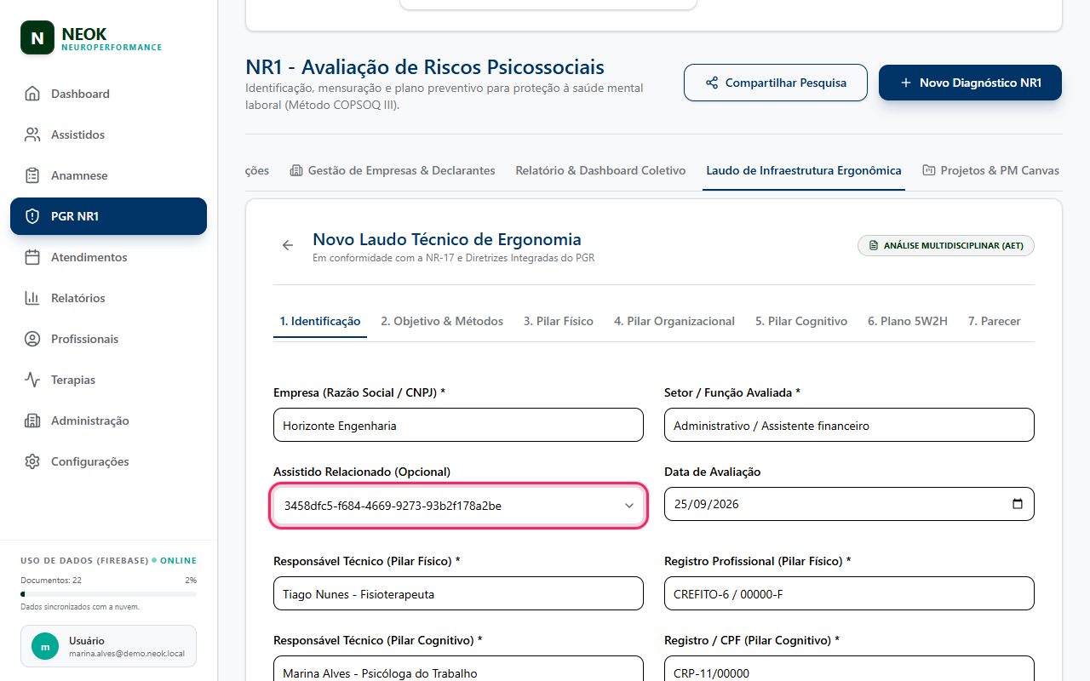Open step 7. Parecer
Image resolution: width=1090 pixels, height=681 pixels.
pyautogui.click(x=995, y=321)
